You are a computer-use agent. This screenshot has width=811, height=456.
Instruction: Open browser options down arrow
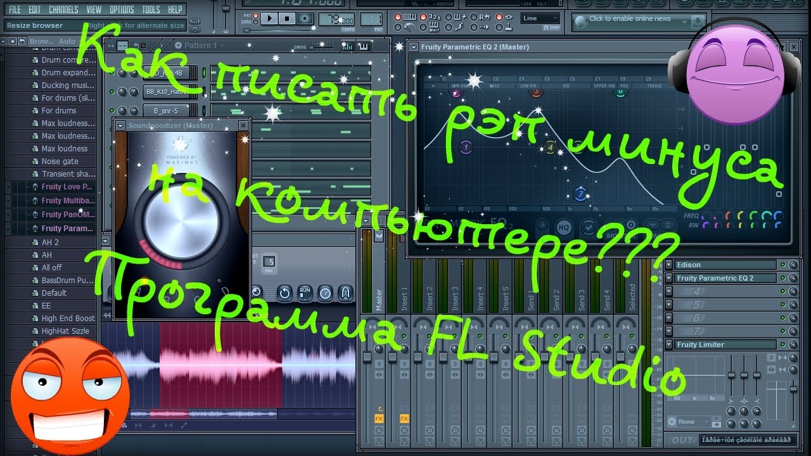4,41
